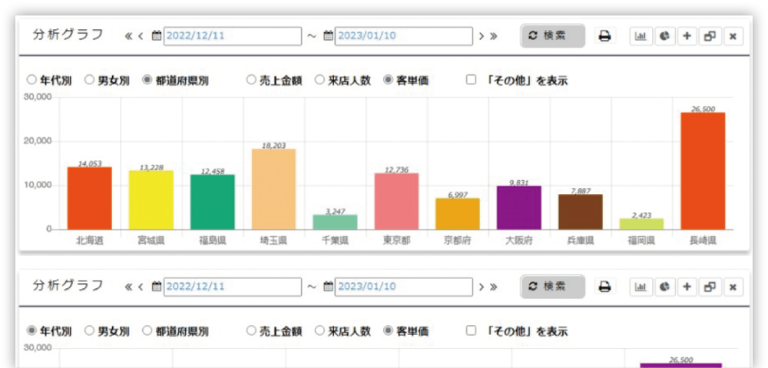
Task: Jump back with the « arrow in the top panel
Action: pyautogui.click(x=128, y=36)
